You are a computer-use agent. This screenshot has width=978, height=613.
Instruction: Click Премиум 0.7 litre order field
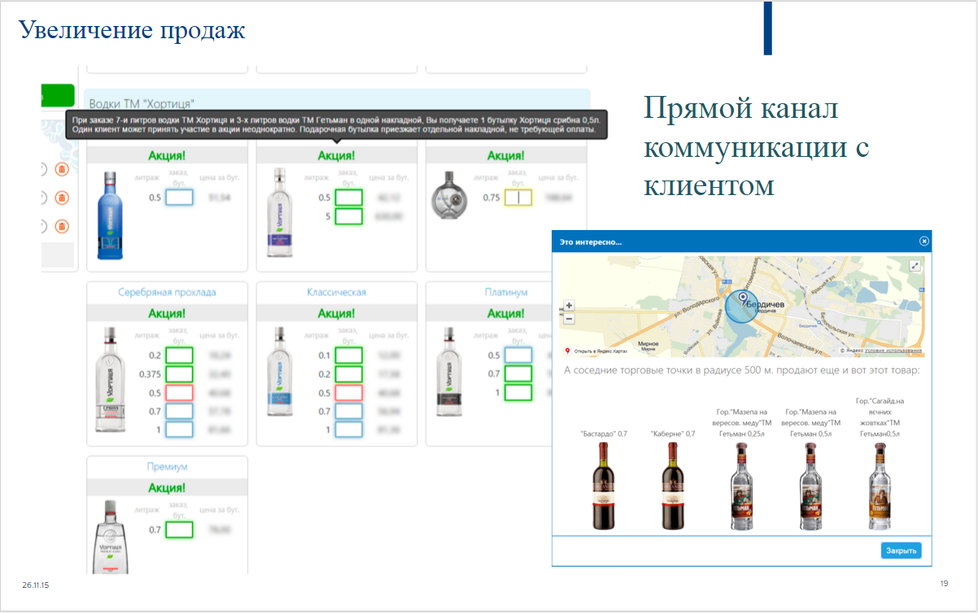[179, 530]
